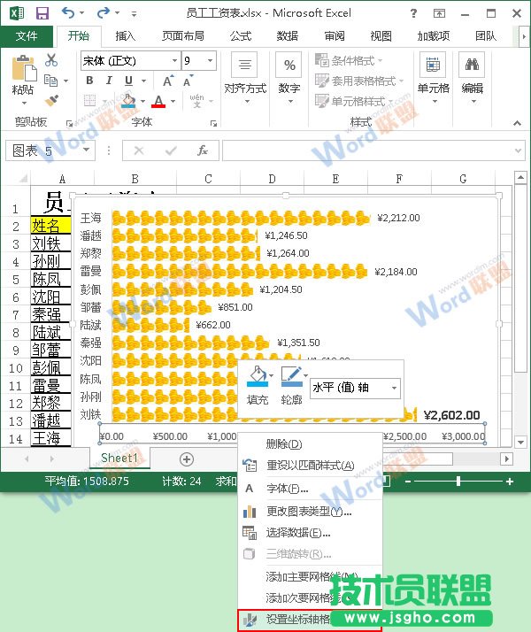Switch to the 公式 Formulas tab
Viewport: 531px width, 632px height.
(x=241, y=36)
